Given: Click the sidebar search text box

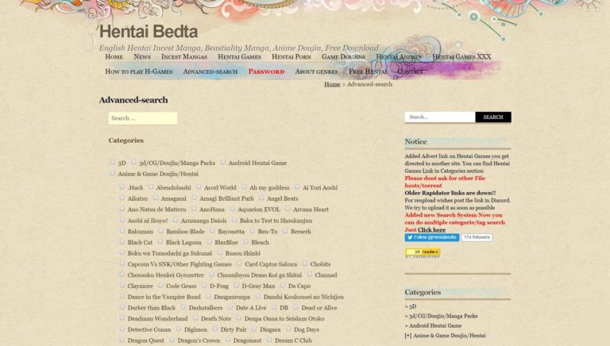Looking at the screenshot, I should 440,117.
